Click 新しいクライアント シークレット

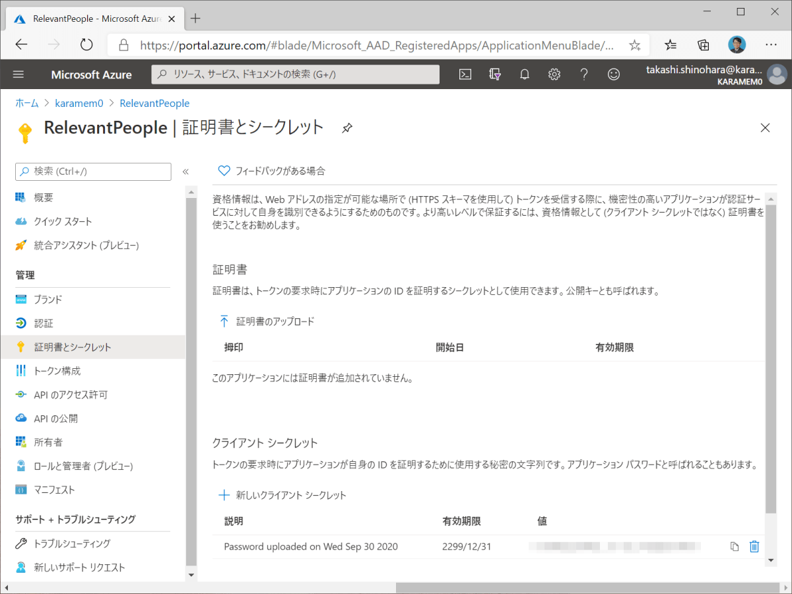282,495
